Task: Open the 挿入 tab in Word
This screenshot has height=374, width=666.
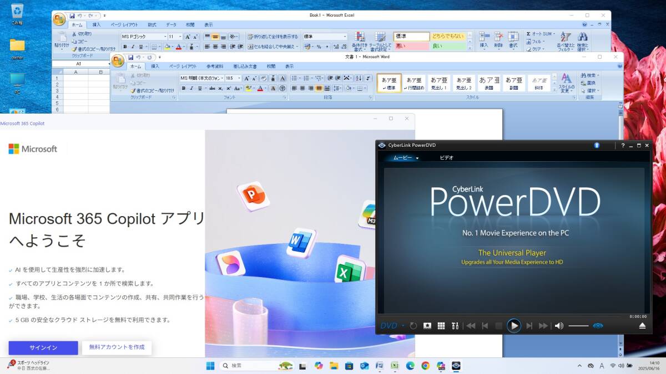Action: 155,66
